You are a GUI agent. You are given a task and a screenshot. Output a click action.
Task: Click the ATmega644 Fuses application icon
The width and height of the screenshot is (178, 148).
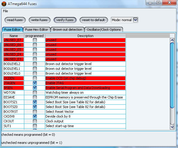pos(4,4)
